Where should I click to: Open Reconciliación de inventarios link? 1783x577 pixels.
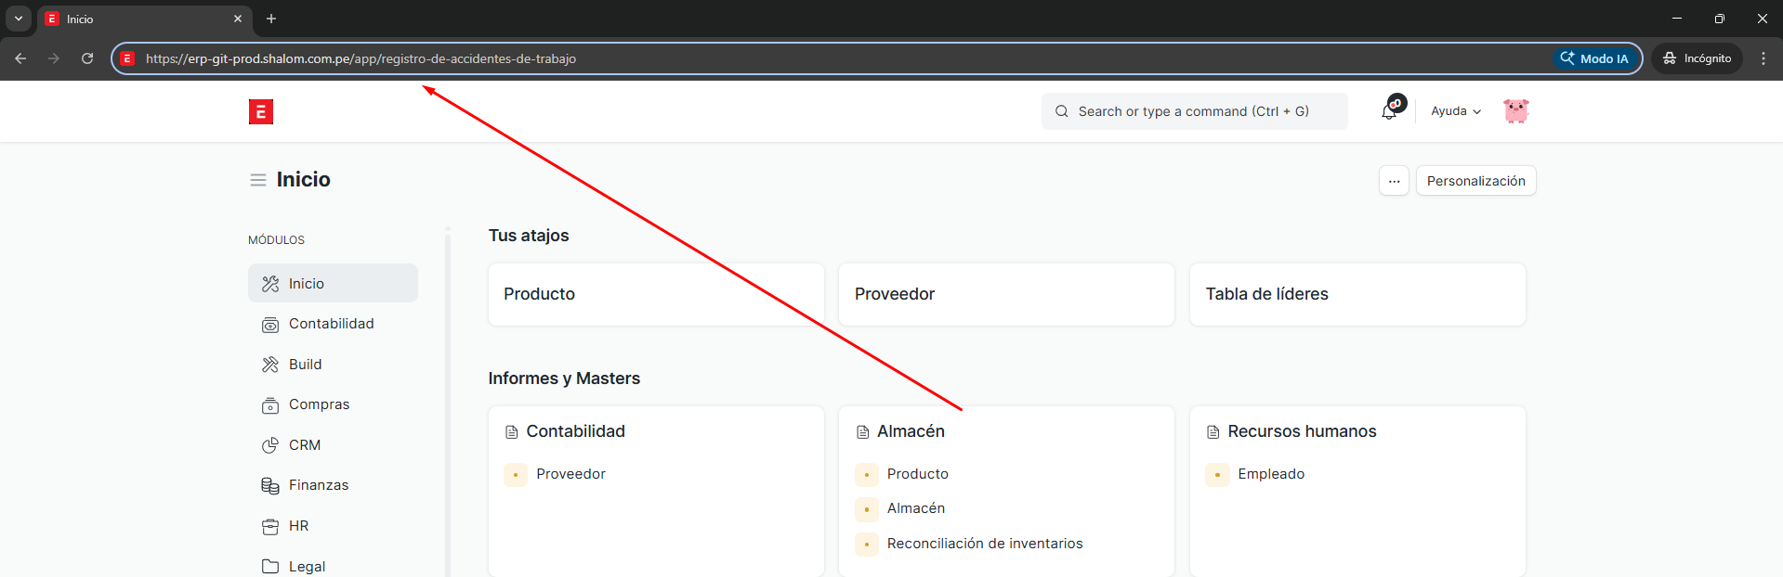tap(984, 544)
